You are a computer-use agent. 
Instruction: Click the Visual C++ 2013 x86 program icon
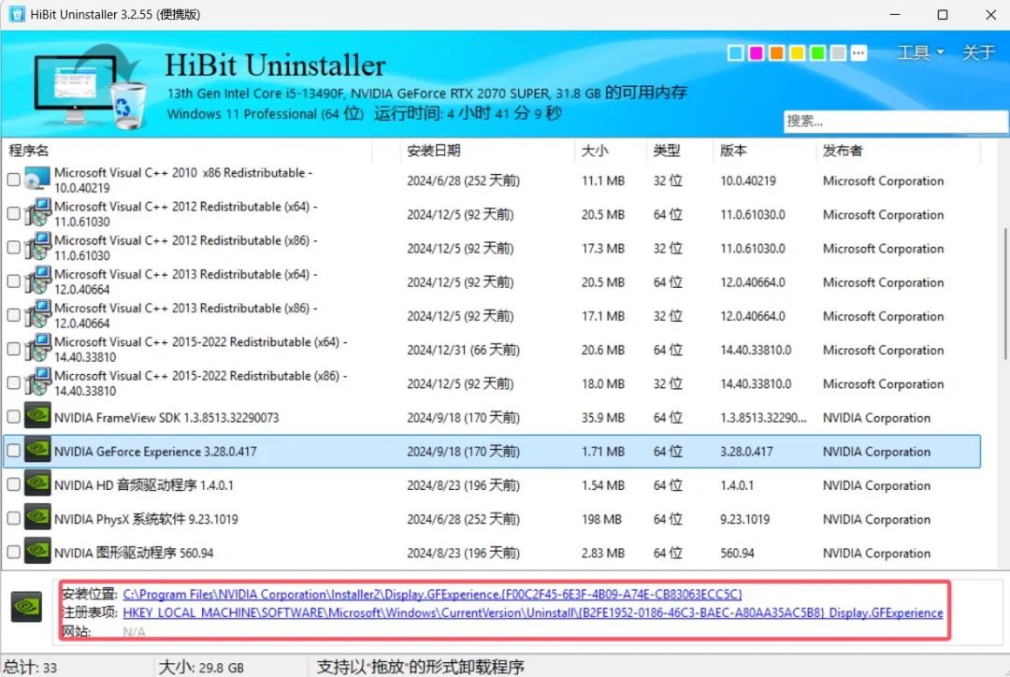coord(37,315)
